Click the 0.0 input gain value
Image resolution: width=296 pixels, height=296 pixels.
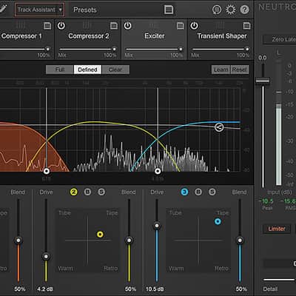tap(263, 58)
